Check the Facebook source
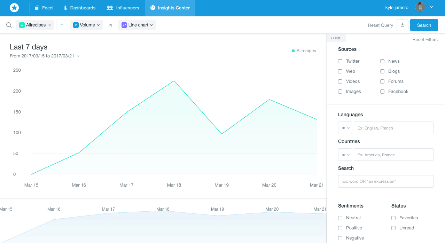Image resolution: width=445 pixels, height=243 pixels. 382,92
